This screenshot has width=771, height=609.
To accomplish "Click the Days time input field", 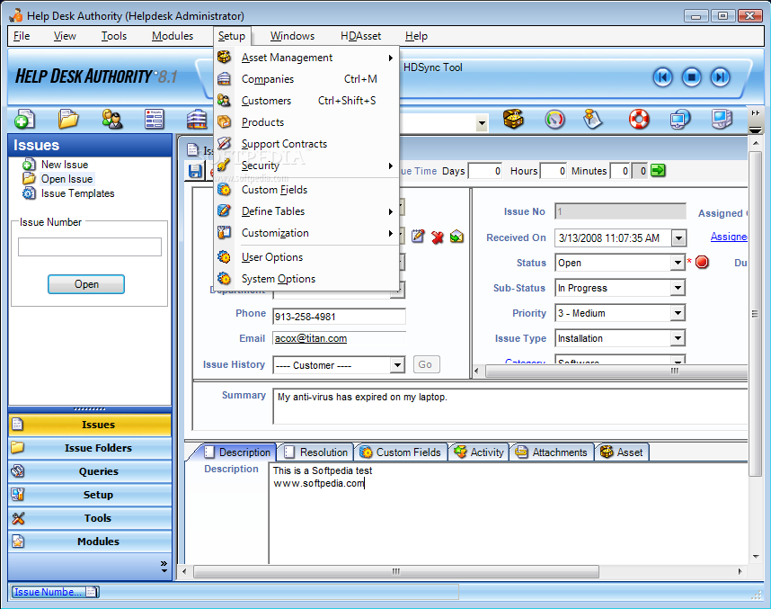I will pos(485,171).
